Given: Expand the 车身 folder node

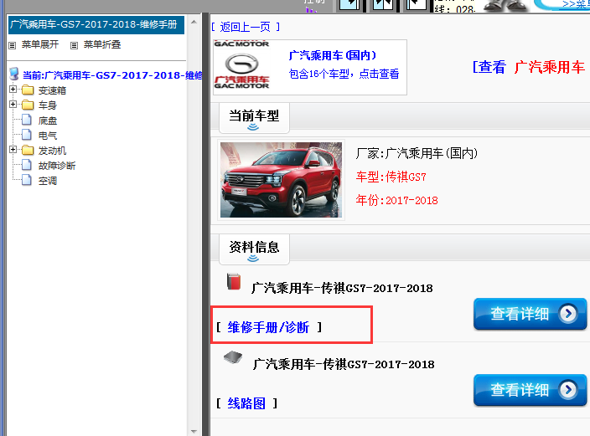Looking at the screenshot, I should 13,105.
